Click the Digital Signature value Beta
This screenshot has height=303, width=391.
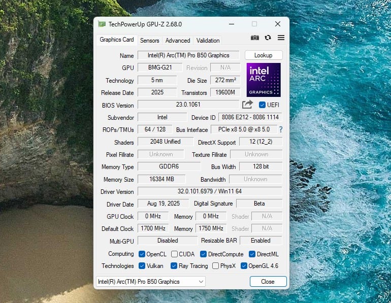point(259,204)
